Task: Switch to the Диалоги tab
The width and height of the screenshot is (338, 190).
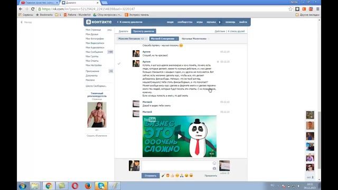Action: [123, 31]
